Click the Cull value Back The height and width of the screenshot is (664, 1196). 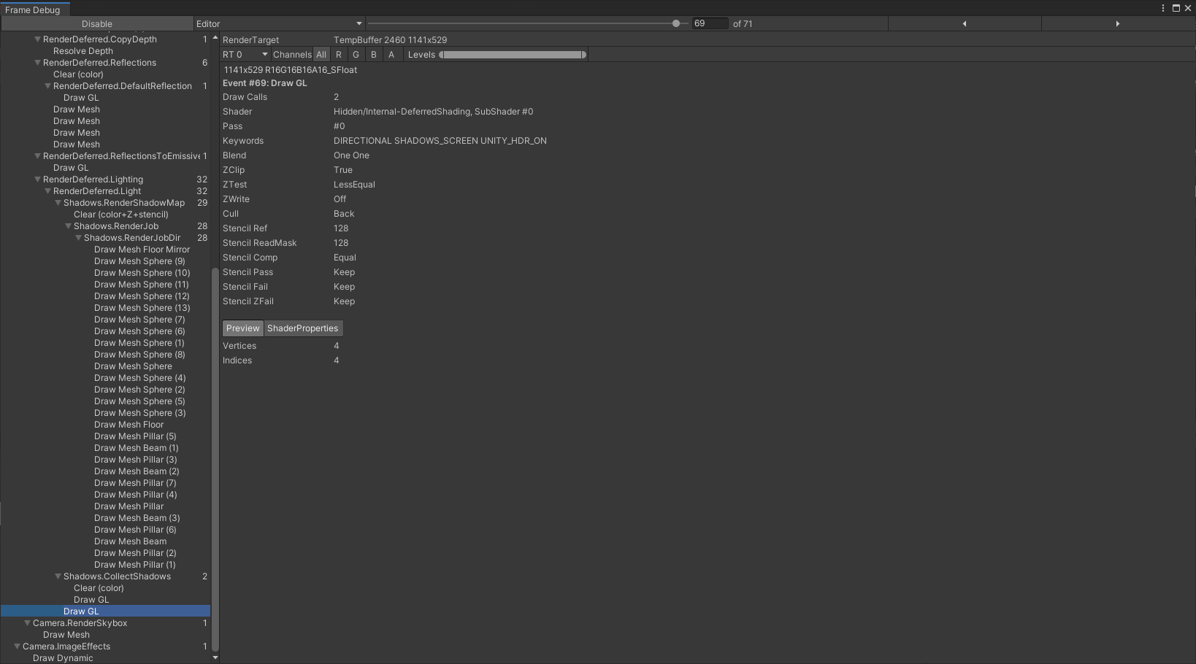[344, 214]
